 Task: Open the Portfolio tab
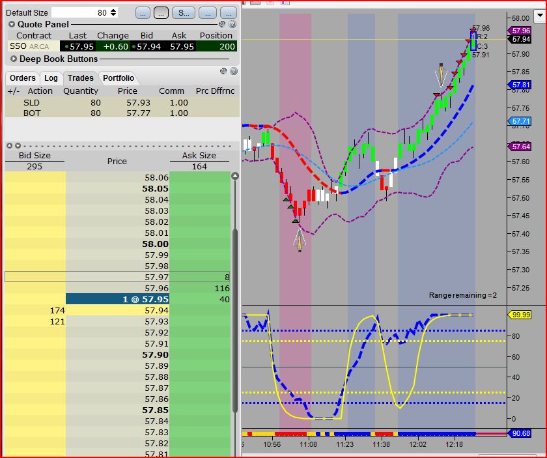click(119, 78)
